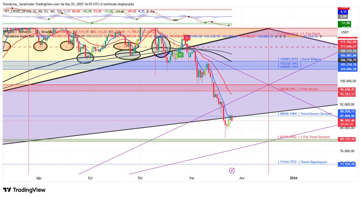This screenshot has height=198, width=361.
Task: Click the Kas month on time axis
Action: click(x=192, y=178)
